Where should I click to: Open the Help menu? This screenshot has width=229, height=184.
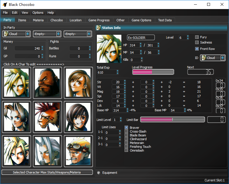(x=51, y=13)
